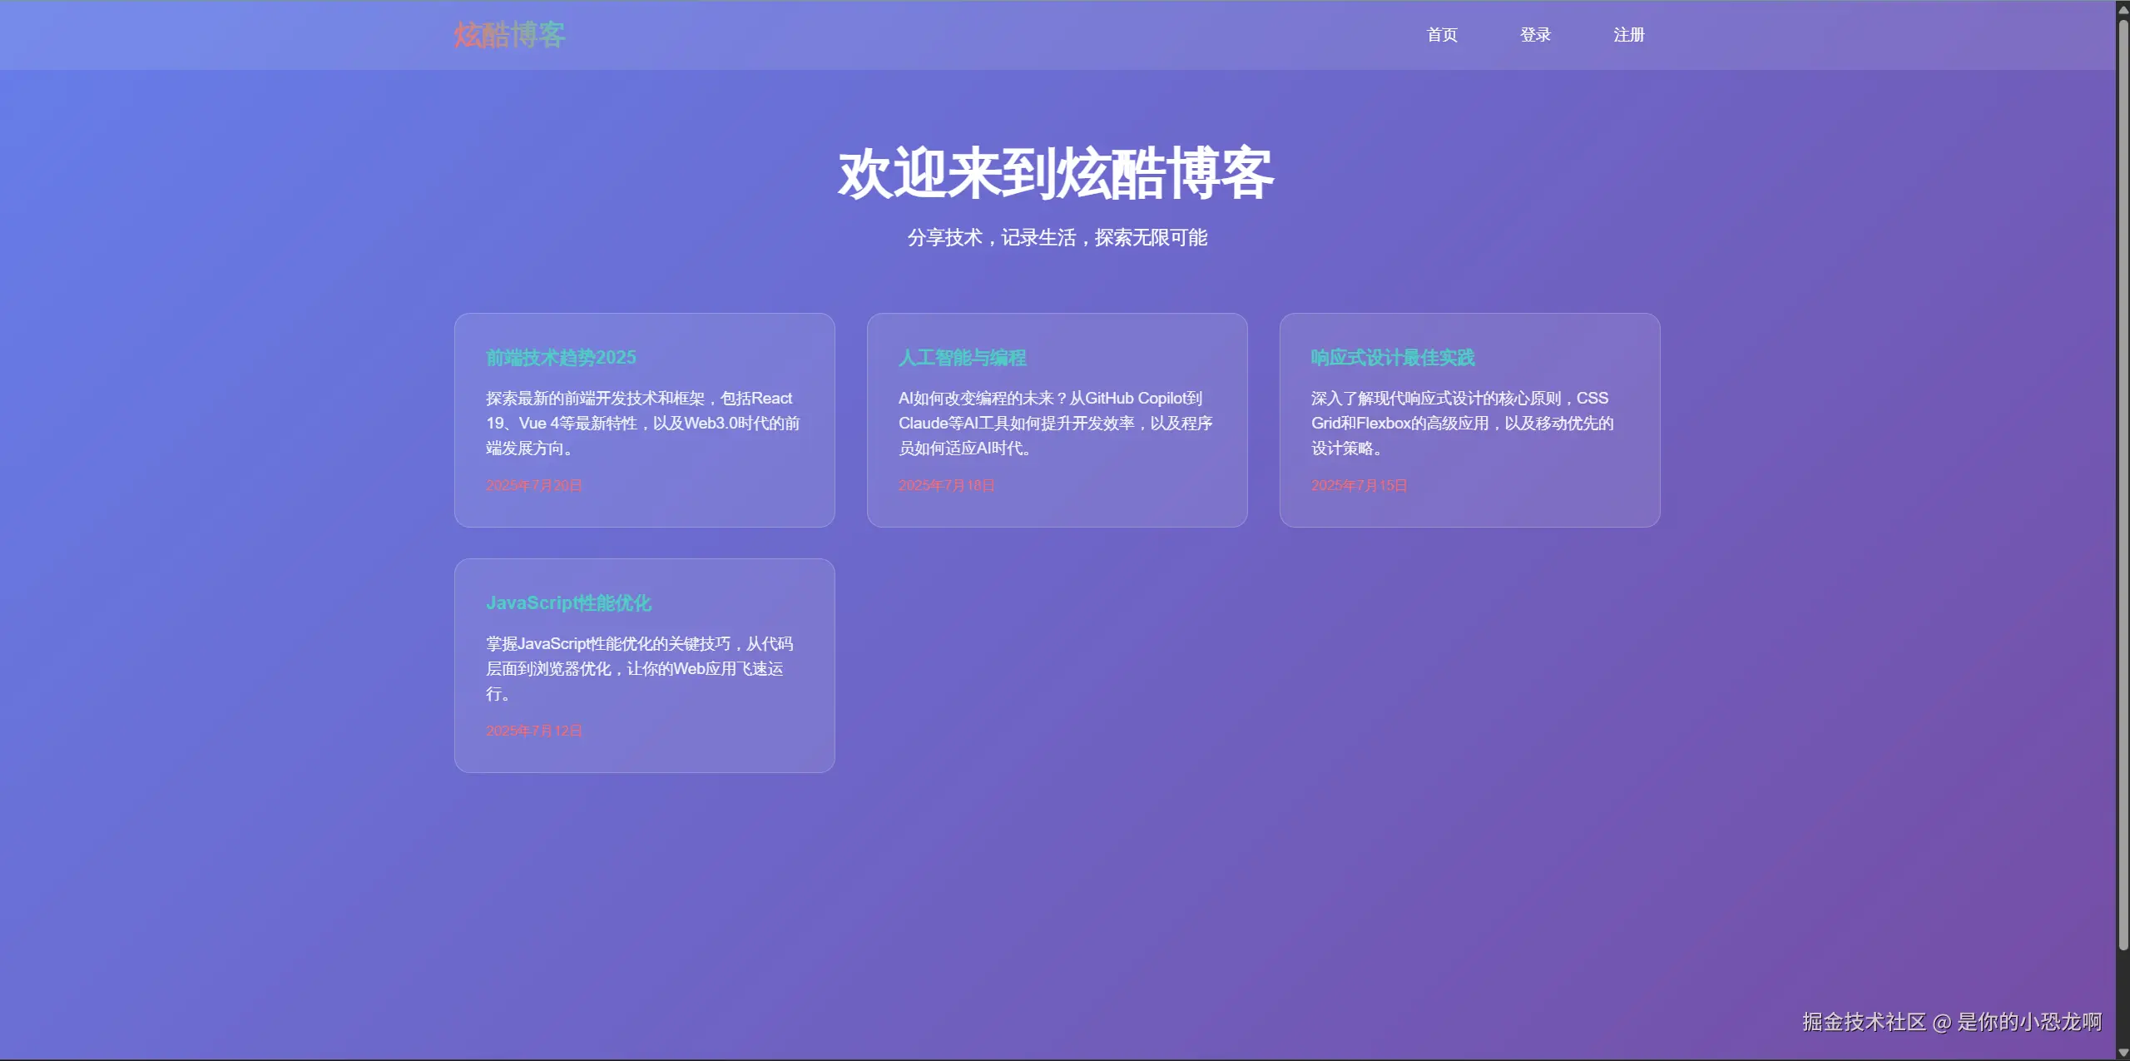This screenshot has width=2130, height=1061.
Task: Open the 注册 register link
Action: [1628, 35]
